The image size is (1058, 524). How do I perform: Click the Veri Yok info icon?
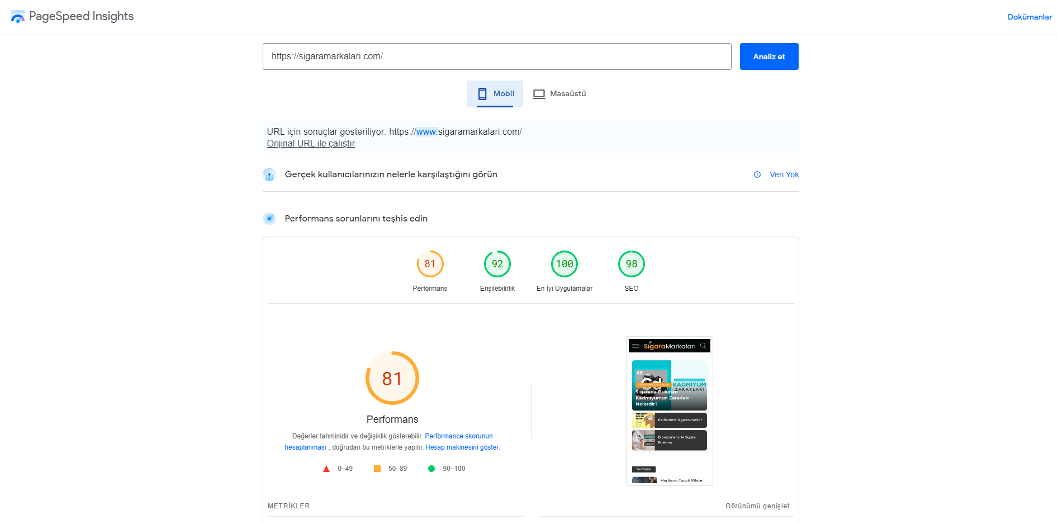tap(757, 174)
